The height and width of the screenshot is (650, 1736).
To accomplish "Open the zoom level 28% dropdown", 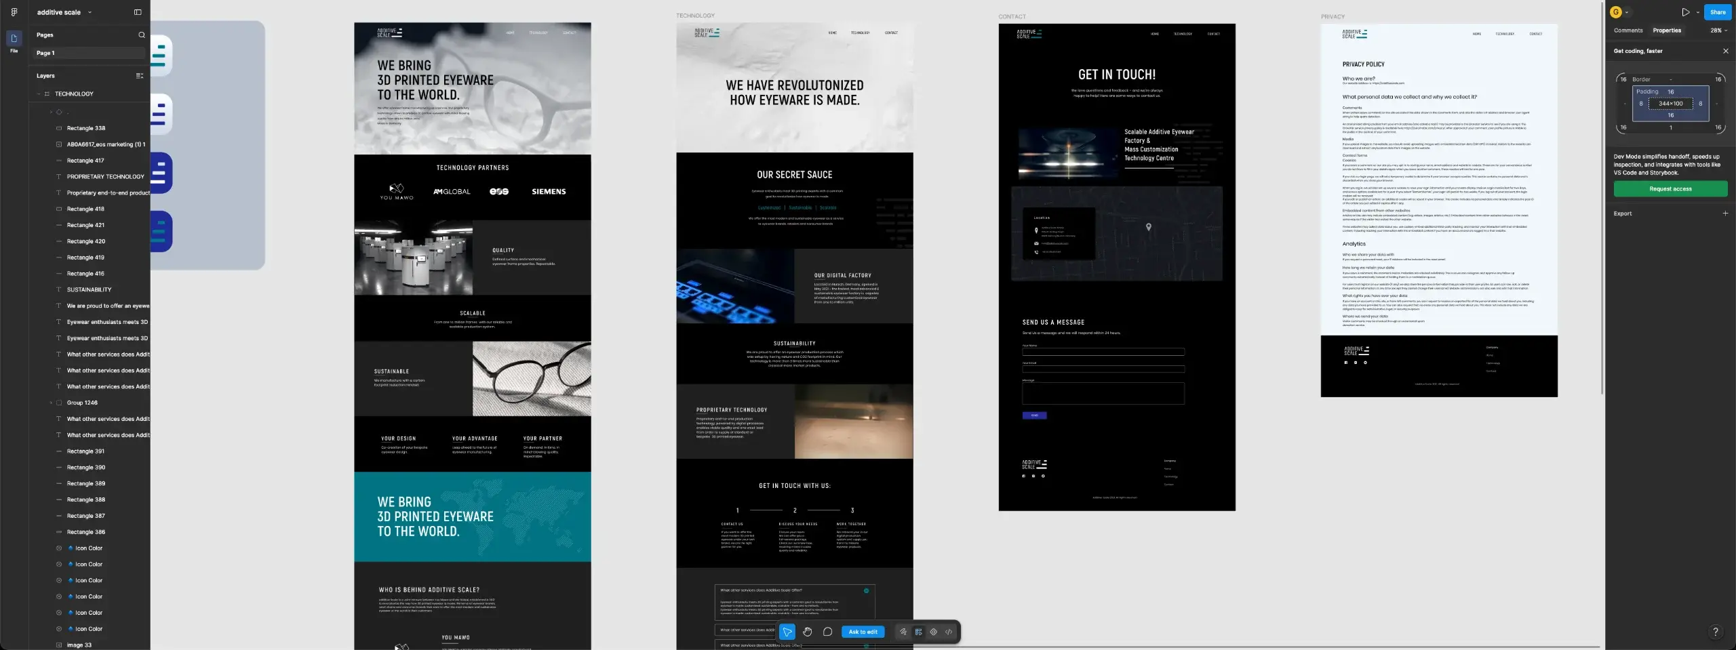I will pyautogui.click(x=1719, y=31).
